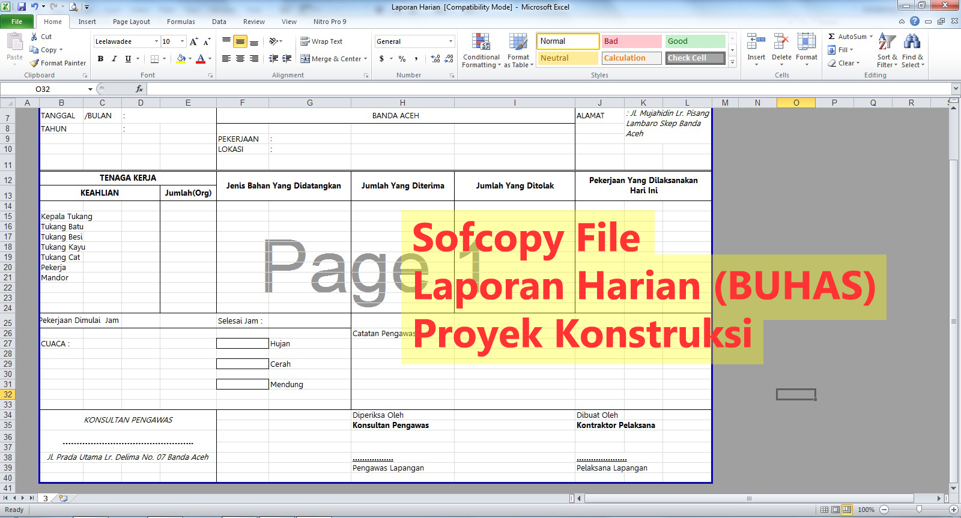Image resolution: width=961 pixels, height=518 pixels.
Task: Toggle Center text alignment
Action: pyautogui.click(x=240, y=59)
